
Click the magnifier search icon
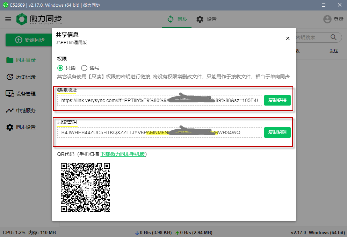333,37
